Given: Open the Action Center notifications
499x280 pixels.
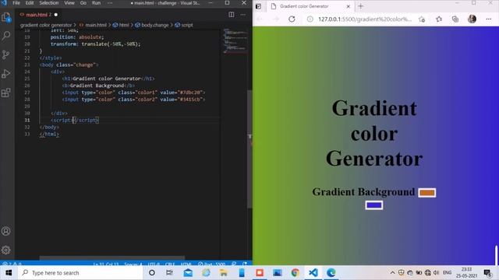Looking at the screenshot, I should click(487, 273).
